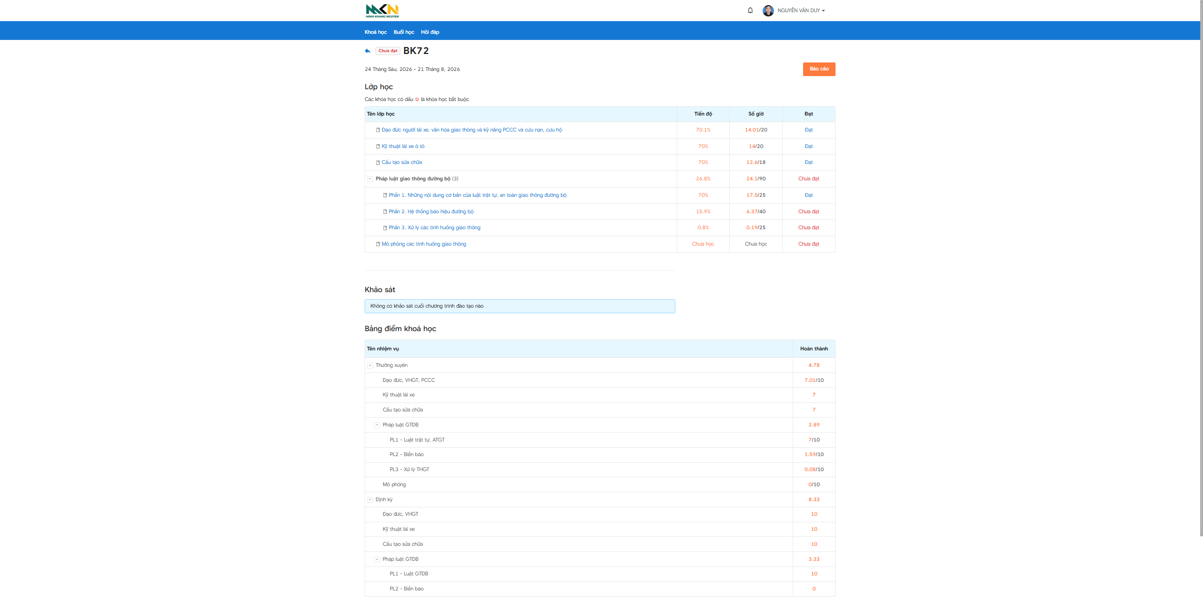Click document icon beside Phần 3
This screenshot has height=597, width=1203.
(385, 228)
